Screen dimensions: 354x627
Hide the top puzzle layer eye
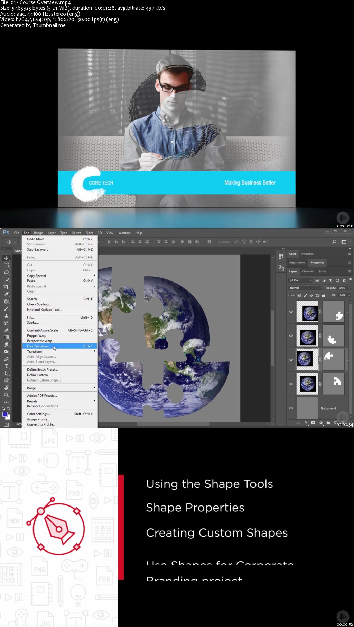[x=291, y=312]
